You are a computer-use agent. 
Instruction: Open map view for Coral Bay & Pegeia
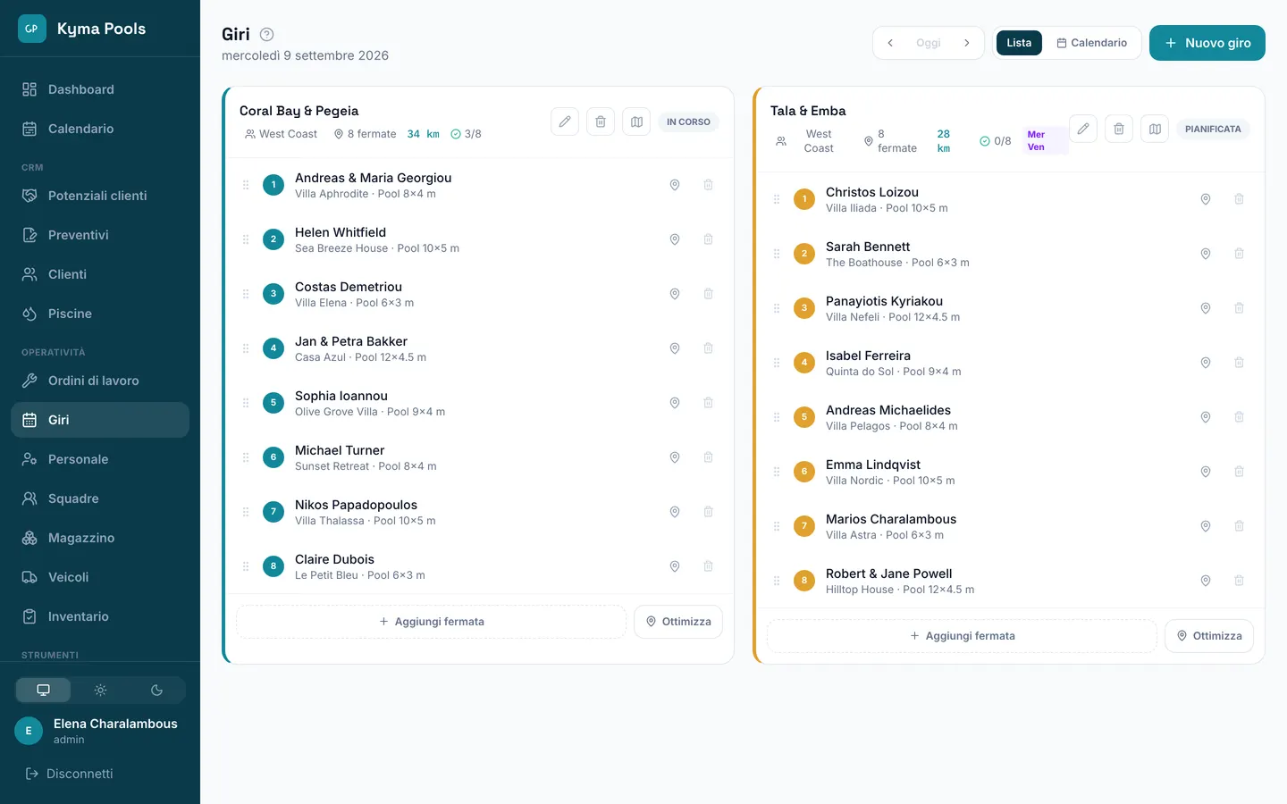[x=636, y=121]
